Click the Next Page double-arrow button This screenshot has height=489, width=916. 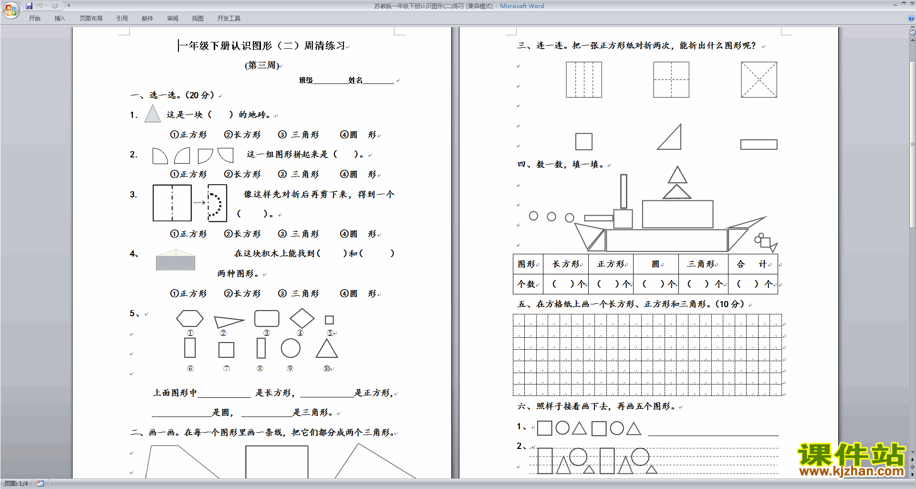[913, 474]
